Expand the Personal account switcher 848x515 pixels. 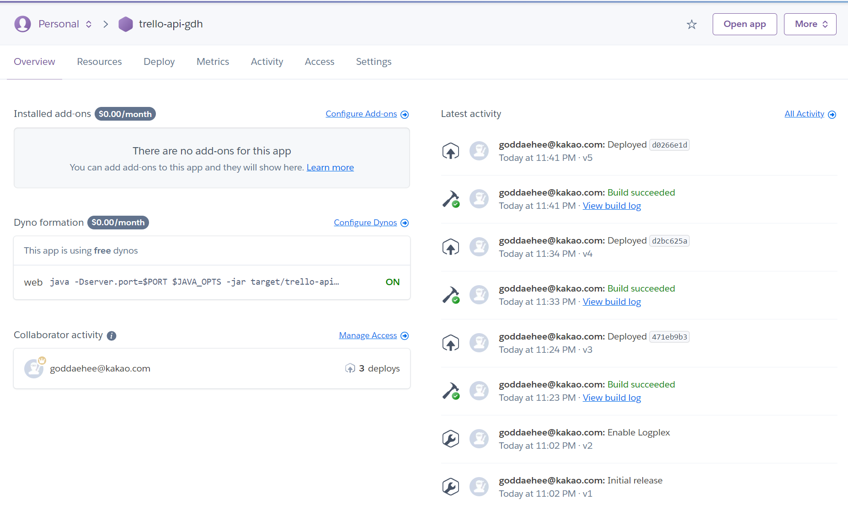(89, 24)
